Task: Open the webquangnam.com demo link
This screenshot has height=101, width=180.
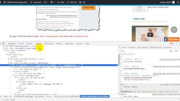Action: (x=51, y=36)
